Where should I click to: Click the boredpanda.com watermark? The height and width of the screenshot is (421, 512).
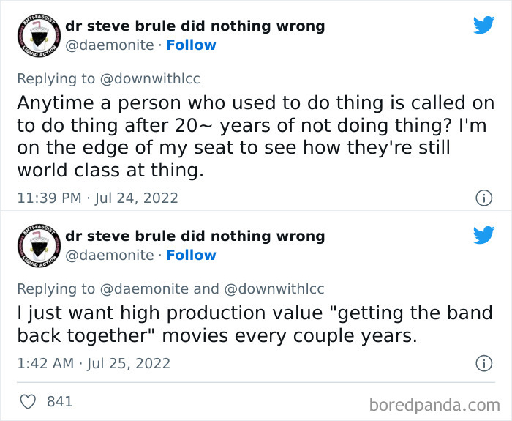434,404
